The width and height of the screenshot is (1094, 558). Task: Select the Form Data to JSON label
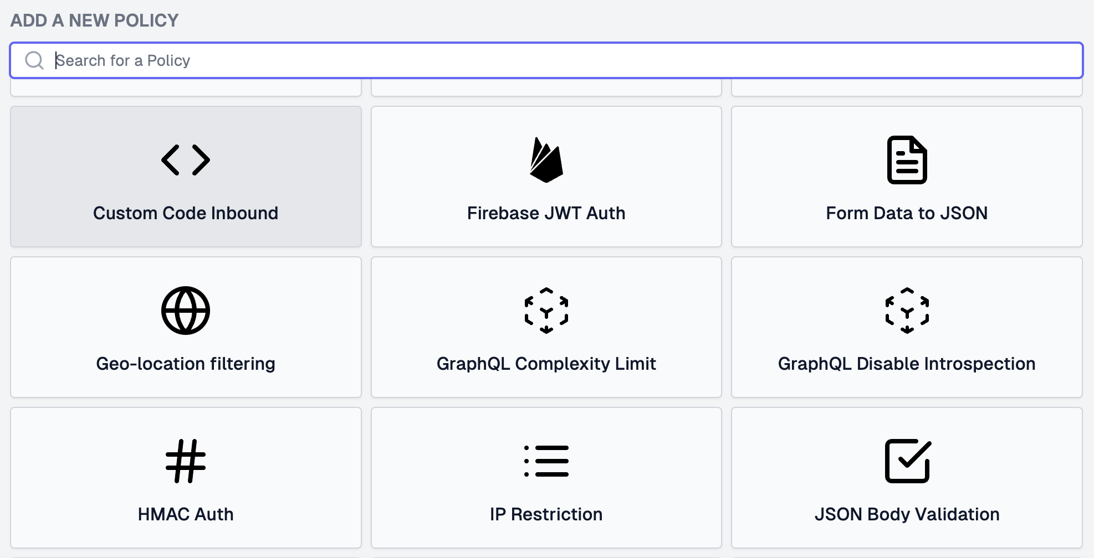pos(907,213)
